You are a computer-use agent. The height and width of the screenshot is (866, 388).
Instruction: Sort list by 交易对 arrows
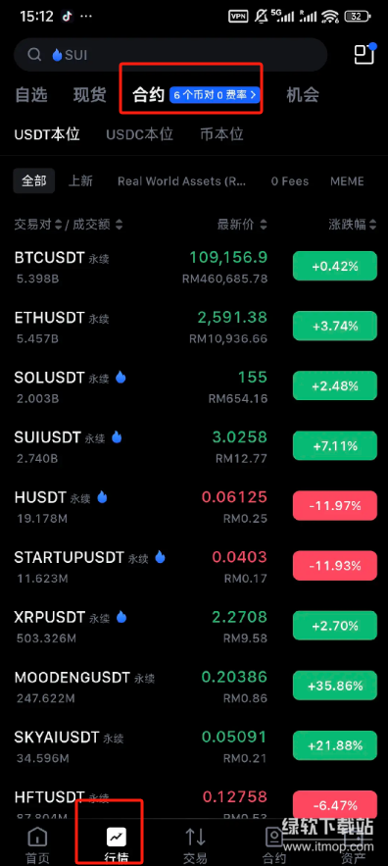pos(58,225)
